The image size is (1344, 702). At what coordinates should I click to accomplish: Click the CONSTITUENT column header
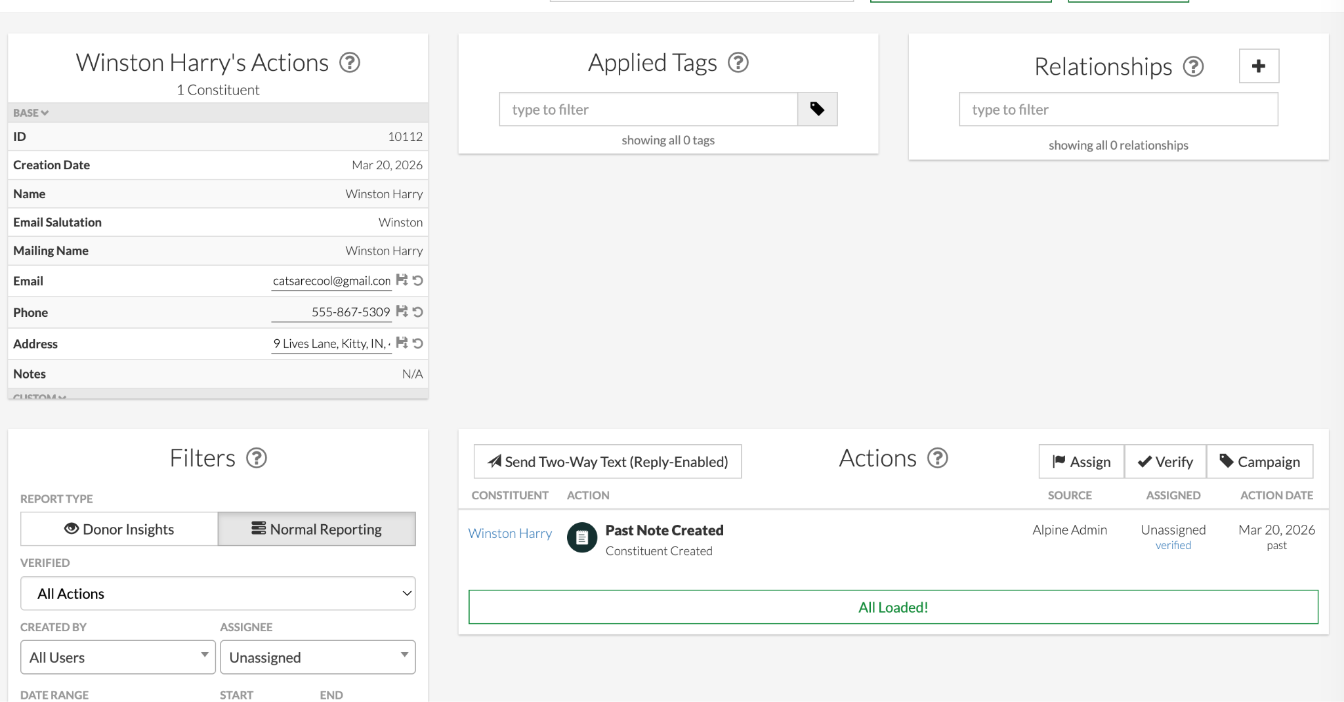(510, 495)
